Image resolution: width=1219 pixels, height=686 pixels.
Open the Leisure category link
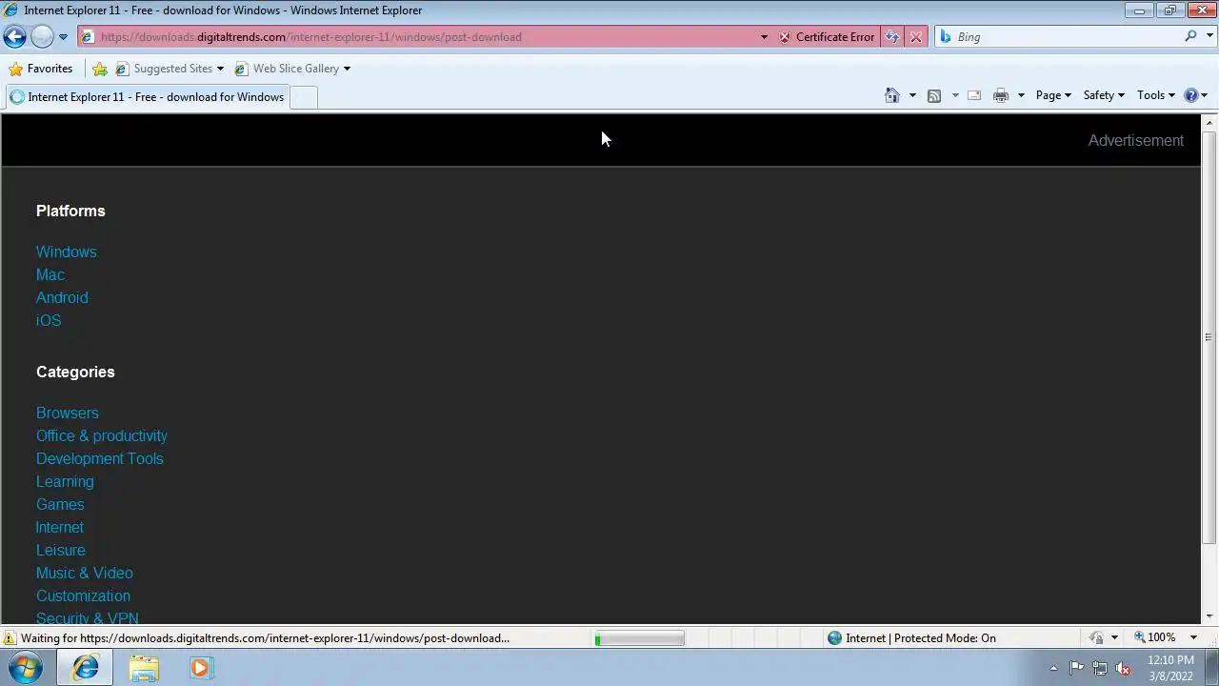[61, 550]
